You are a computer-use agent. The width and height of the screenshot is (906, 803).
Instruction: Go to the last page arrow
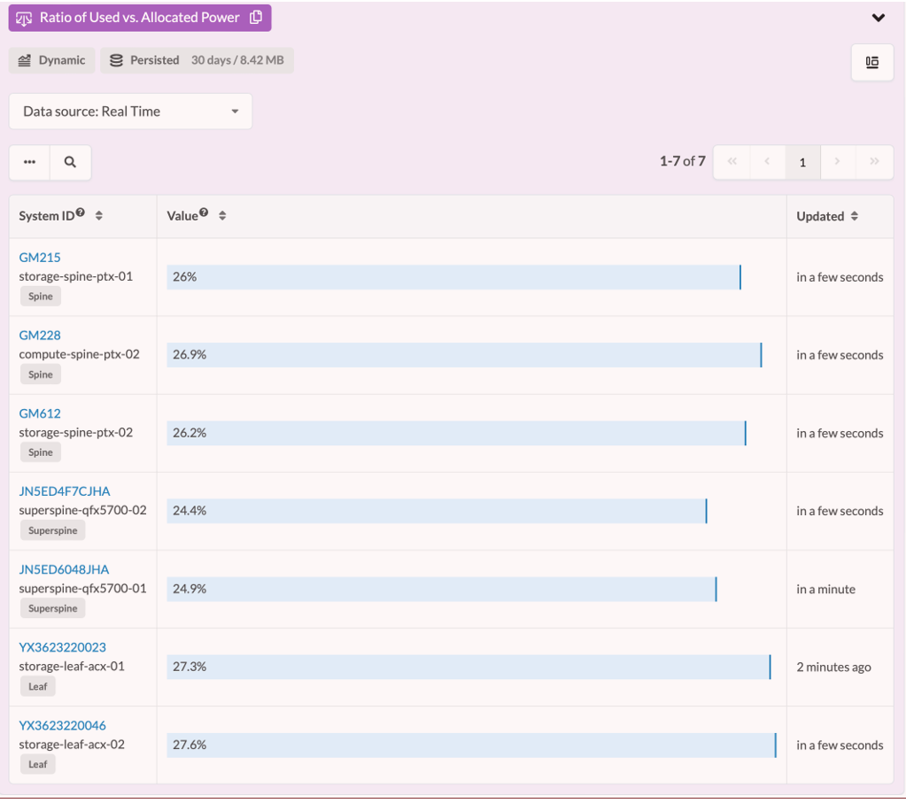[874, 162]
